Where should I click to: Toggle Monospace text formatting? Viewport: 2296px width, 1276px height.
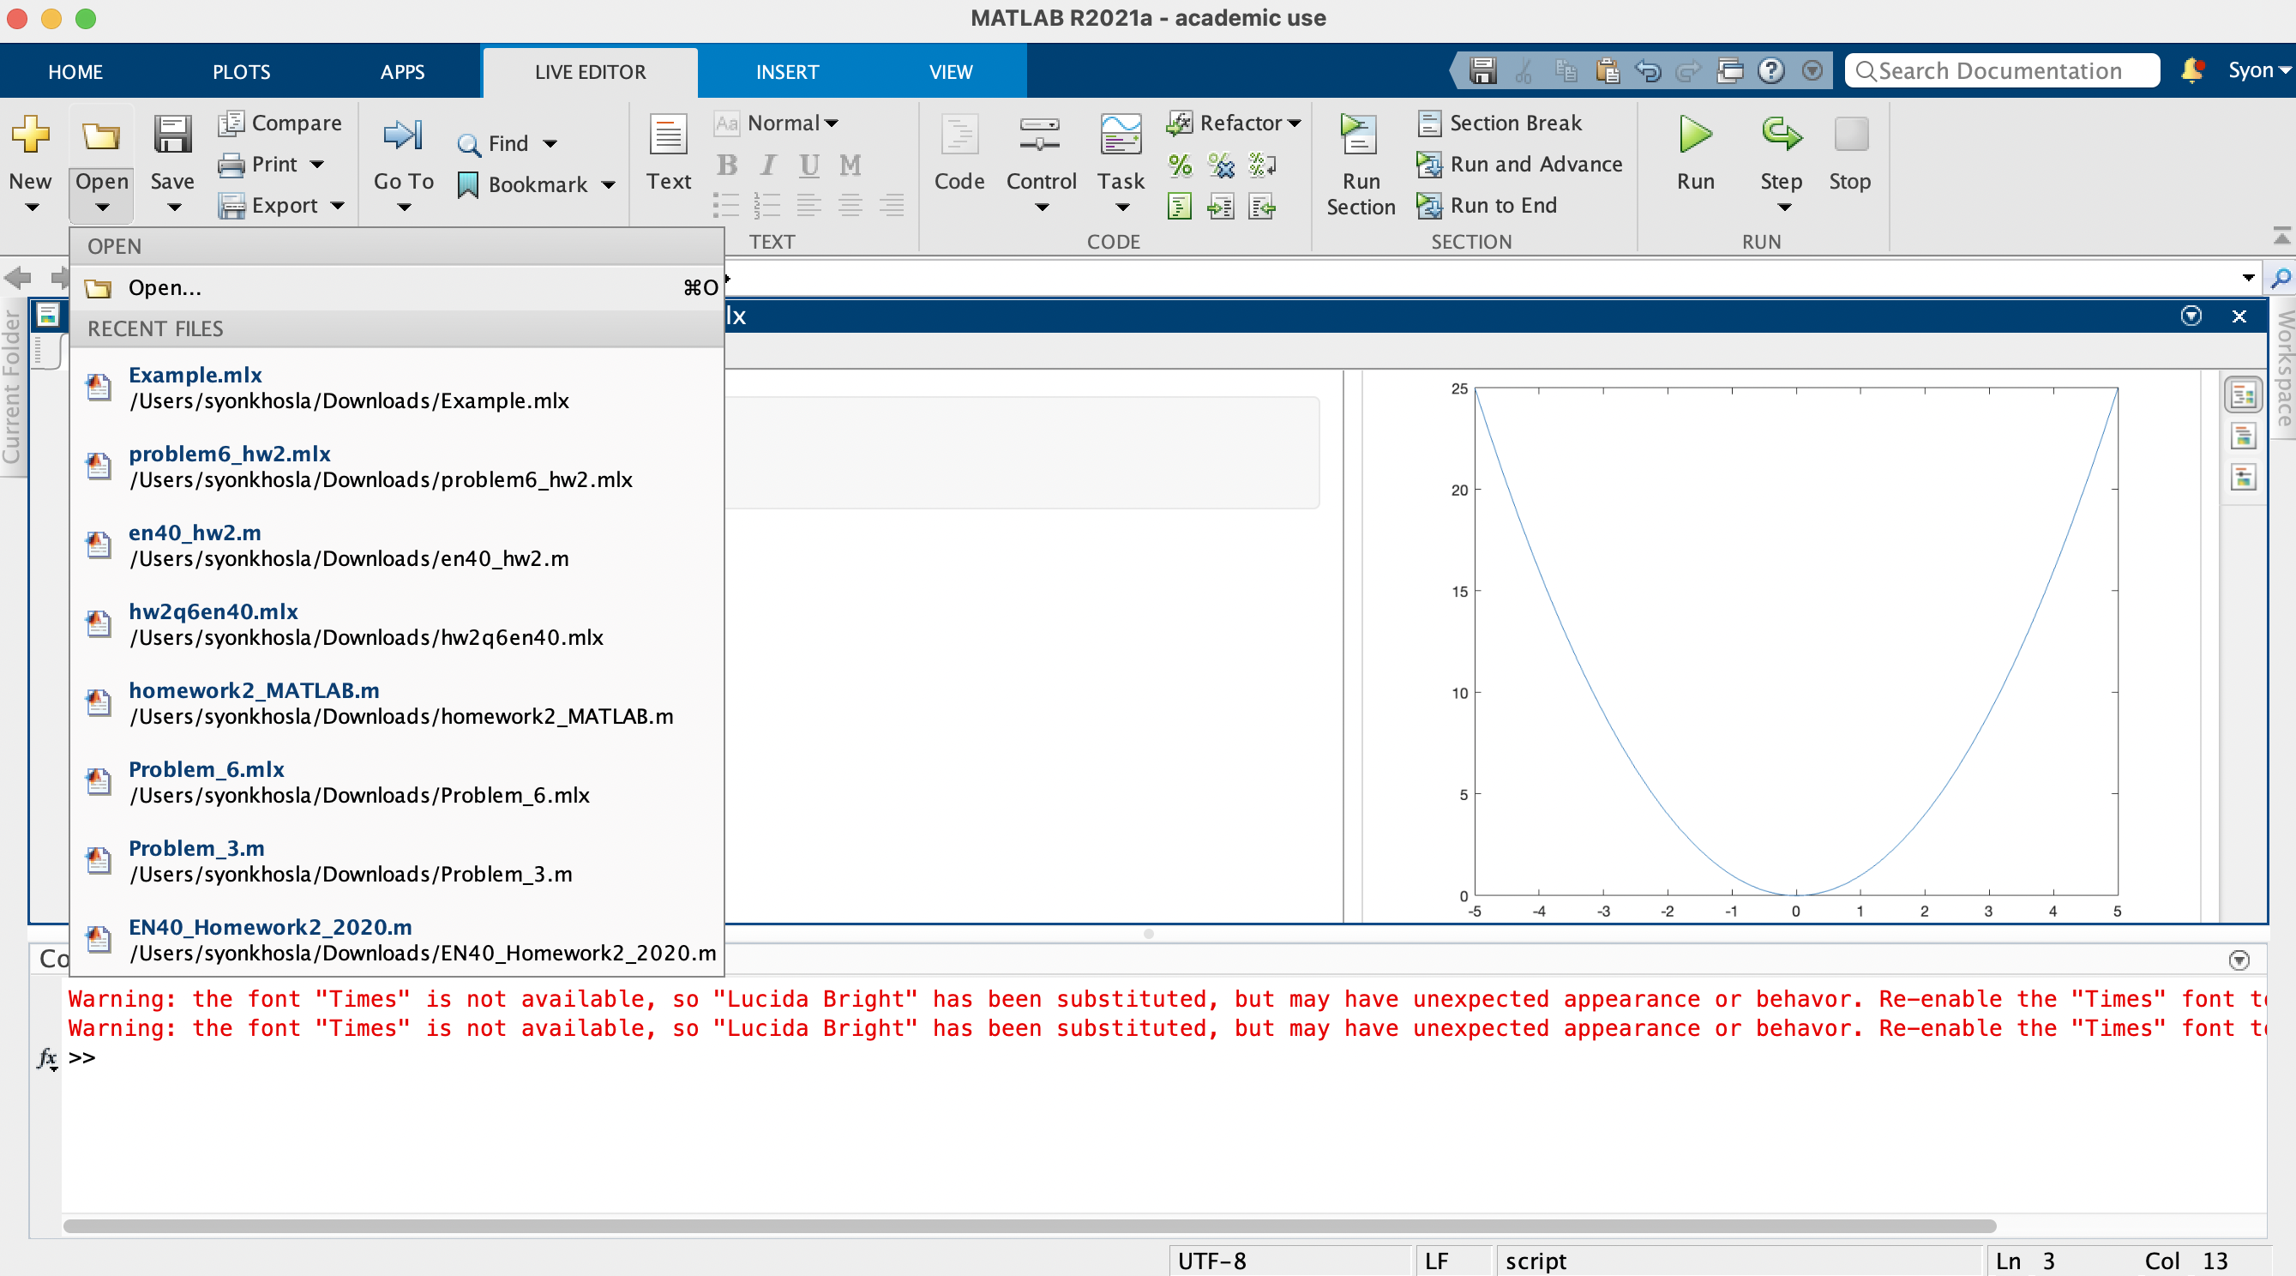(850, 165)
